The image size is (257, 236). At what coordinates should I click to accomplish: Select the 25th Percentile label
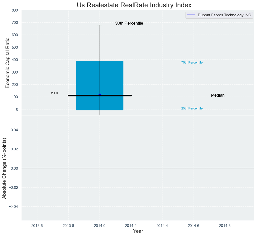[x=192, y=108]
